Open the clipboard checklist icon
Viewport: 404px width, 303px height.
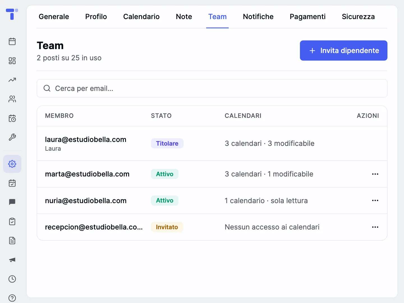coord(12,221)
